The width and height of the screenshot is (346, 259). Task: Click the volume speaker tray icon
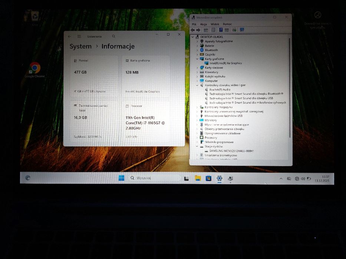(x=303, y=179)
